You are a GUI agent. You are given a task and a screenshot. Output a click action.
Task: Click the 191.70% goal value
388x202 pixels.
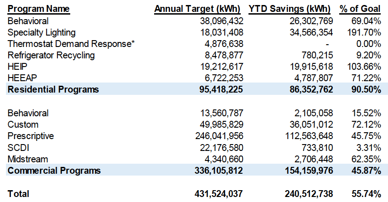(x=365, y=32)
